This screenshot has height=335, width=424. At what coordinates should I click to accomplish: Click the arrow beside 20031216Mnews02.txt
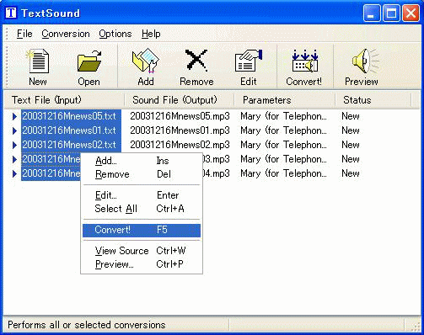tap(14, 145)
